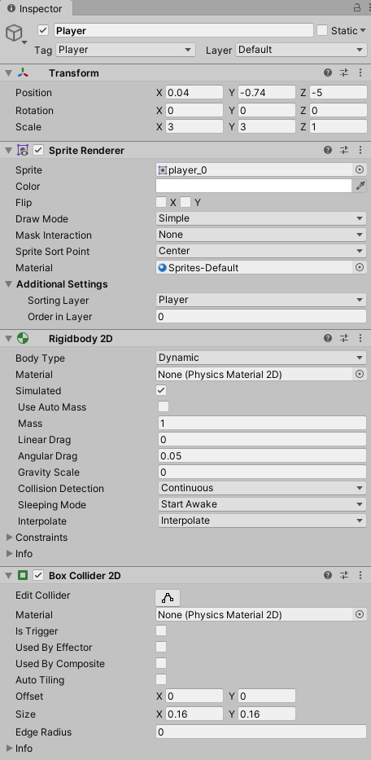Image resolution: width=371 pixels, height=760 pixels.
Task: Open the Layer dropdown
Action: pos(301,50)
